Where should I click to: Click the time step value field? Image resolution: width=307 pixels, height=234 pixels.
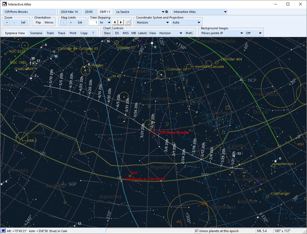click(94, 22)
